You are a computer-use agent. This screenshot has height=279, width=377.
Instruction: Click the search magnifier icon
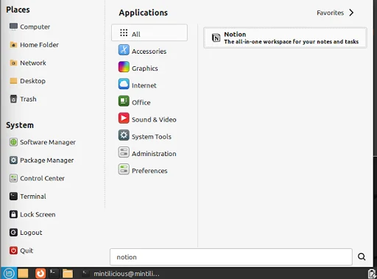click(x=362, y=257)
